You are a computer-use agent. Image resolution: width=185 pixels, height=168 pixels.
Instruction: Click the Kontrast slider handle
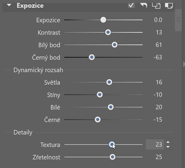point(108,32)
